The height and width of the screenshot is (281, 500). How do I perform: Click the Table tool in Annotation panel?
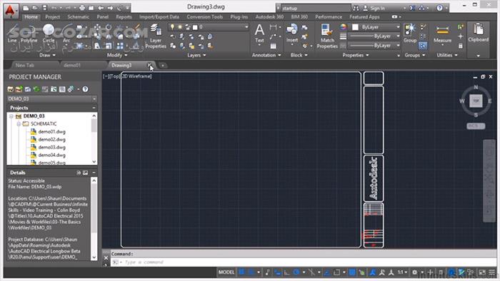(274, 46)
